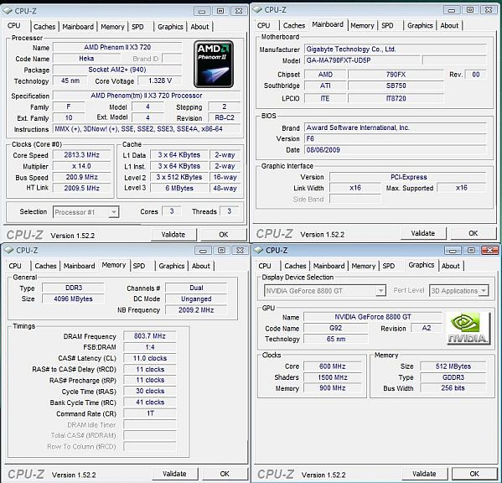Click the NB Frequency value 2009.2 MHz

[x=196, y=309]
